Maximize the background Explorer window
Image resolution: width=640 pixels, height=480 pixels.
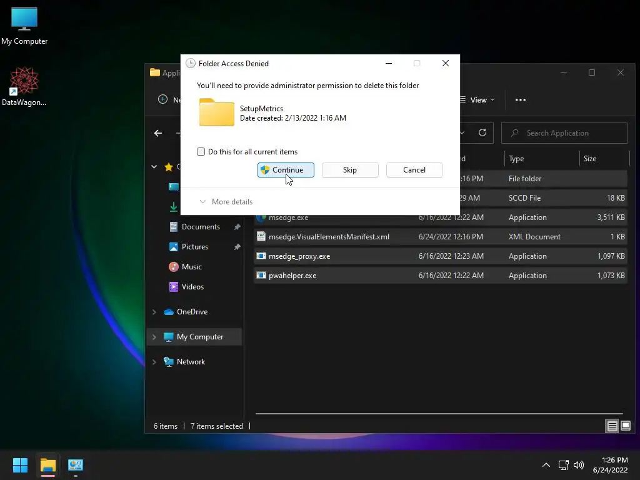click(x=592, y=72)
